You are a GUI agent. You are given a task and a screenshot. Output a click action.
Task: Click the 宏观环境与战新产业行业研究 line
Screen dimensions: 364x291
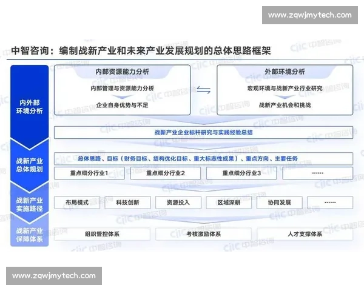click(x=285, y=88)
